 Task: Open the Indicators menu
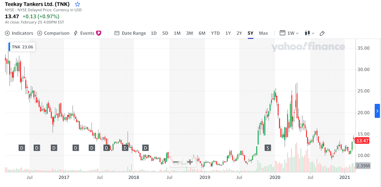coord(19,33)
